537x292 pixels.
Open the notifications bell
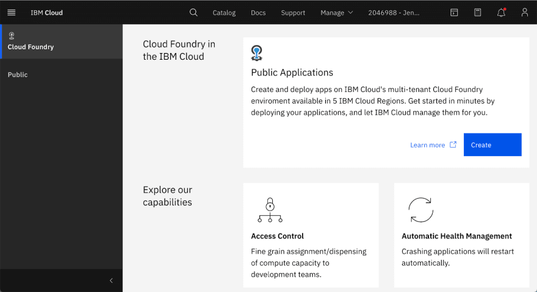501,13
